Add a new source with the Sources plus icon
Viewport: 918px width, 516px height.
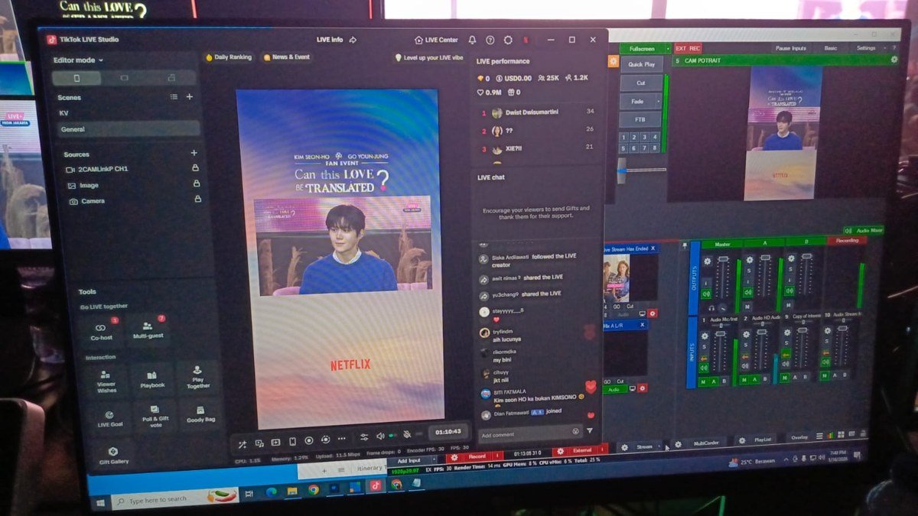point(194,153)
